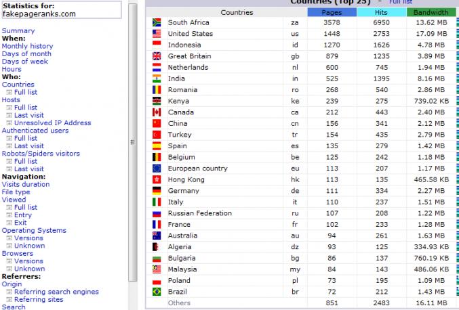
Task: Open the Search link at bottom
Action: point(14,307)
